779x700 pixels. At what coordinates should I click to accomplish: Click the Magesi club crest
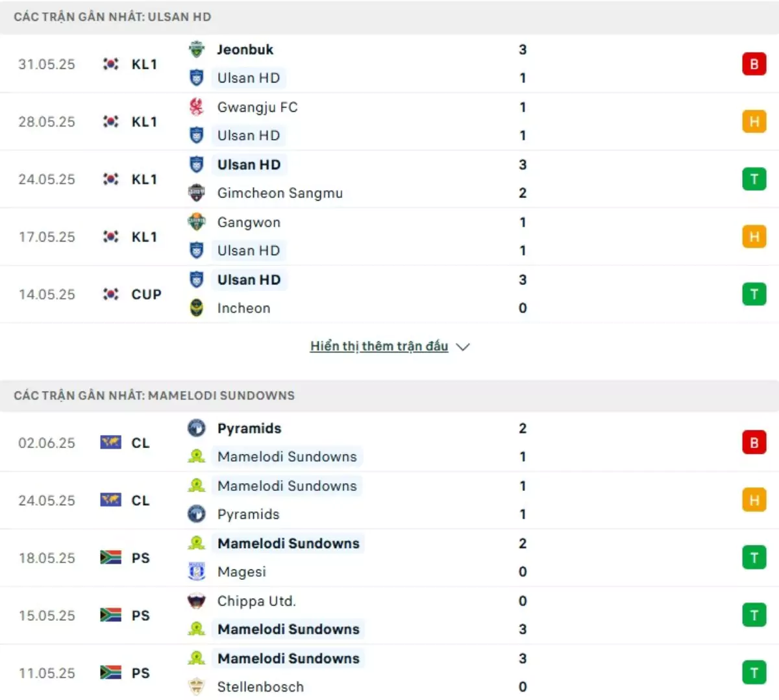click(x=197, y=571)
